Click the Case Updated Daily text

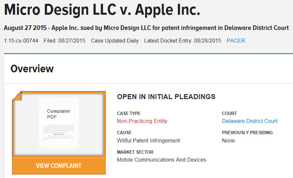tap(115, 41)
